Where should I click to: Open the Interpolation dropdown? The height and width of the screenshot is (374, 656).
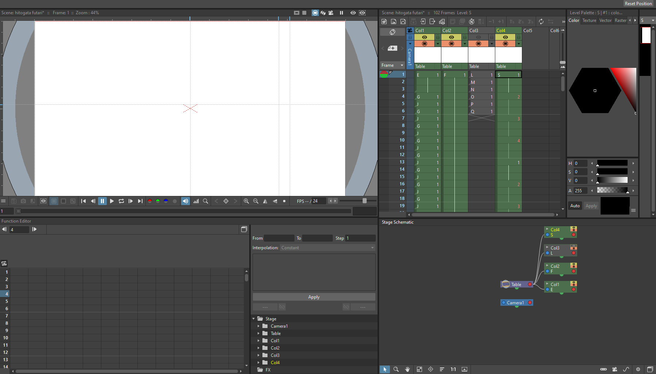pos(327,248)
